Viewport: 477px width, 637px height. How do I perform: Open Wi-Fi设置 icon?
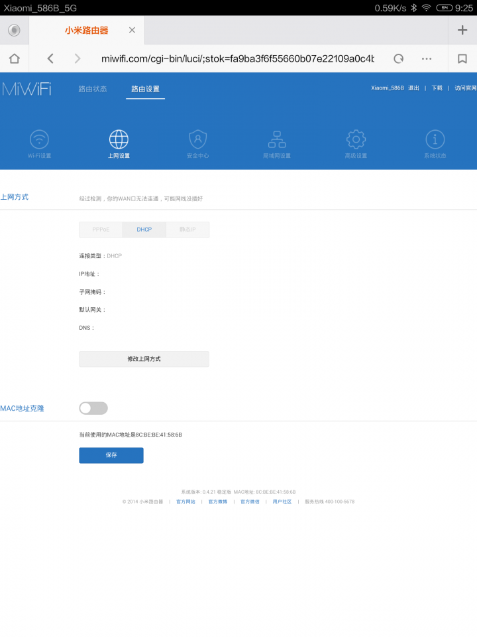click(39, 144)
